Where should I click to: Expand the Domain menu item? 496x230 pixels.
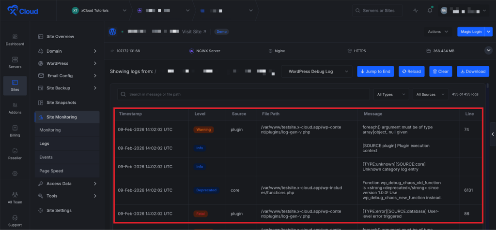[x=67, y=51]
